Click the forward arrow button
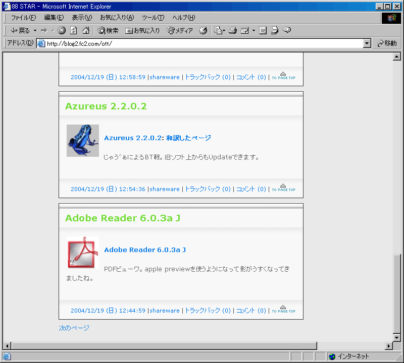 [x=44, y=31]
